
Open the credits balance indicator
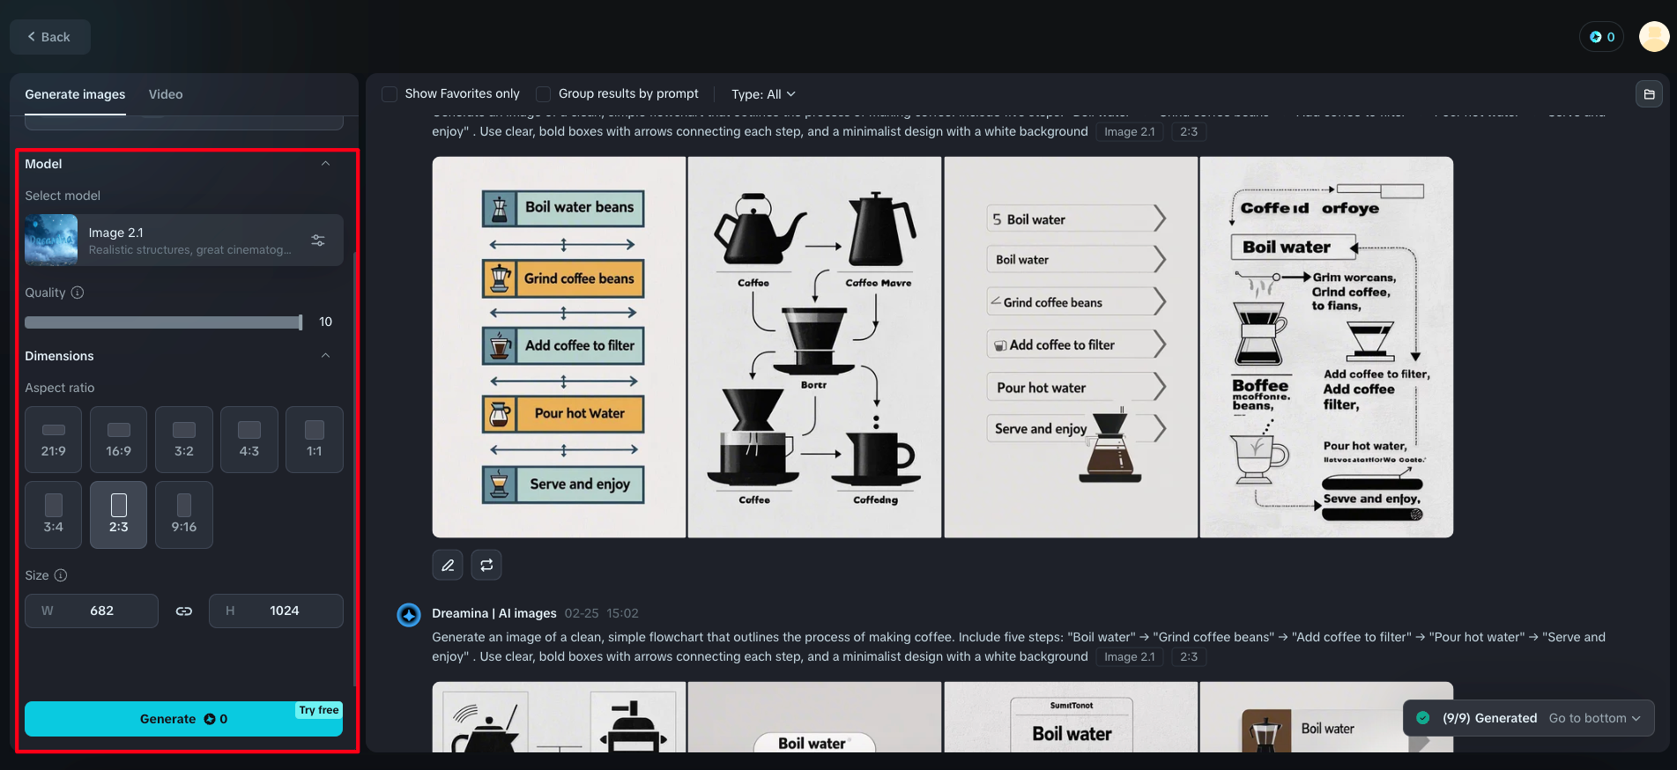point(1602,37)
